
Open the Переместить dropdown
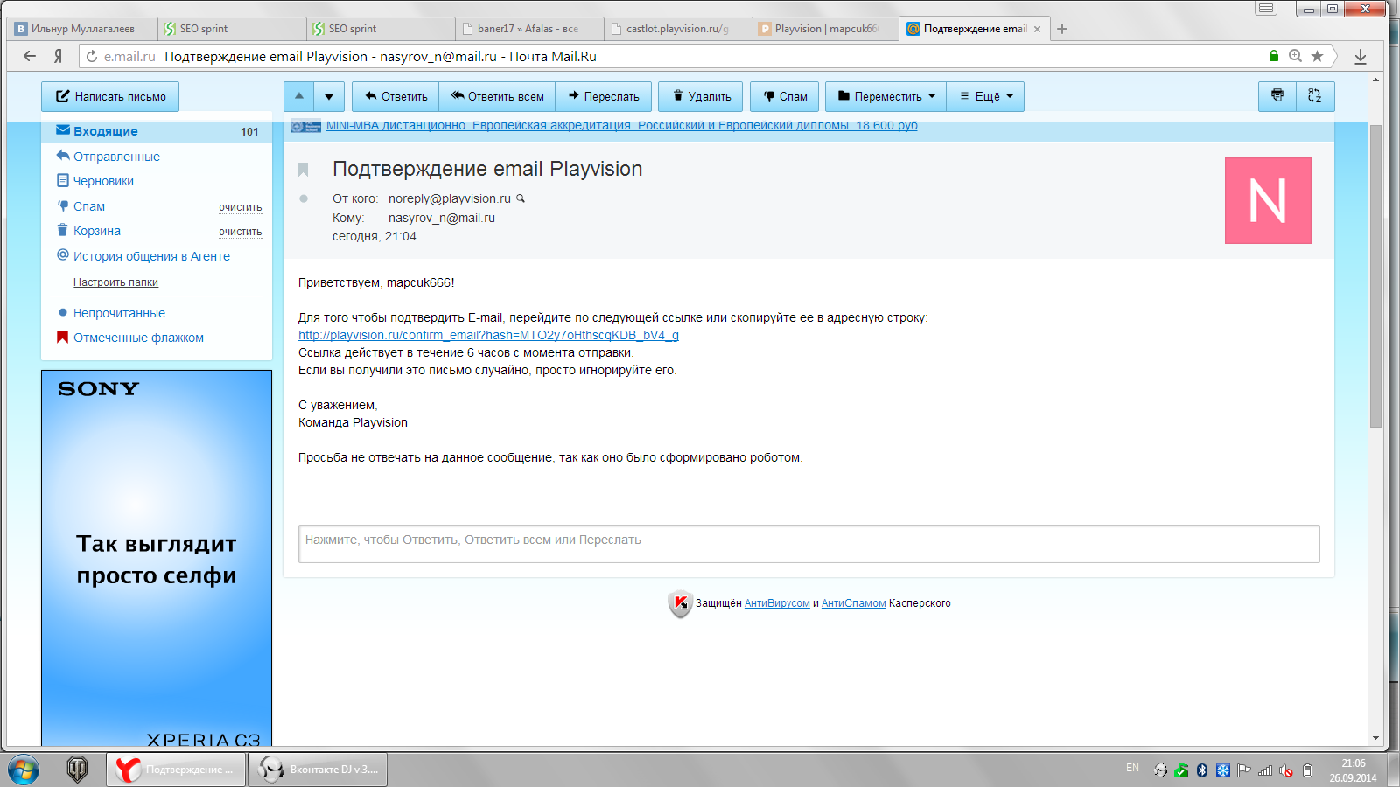pyautogui.click(x=885, y=96)
